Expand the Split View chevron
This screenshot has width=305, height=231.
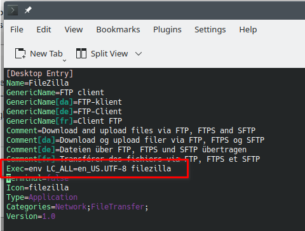[139, 54]
